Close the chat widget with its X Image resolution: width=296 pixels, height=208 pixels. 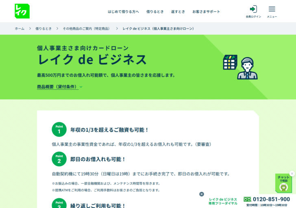292,173
